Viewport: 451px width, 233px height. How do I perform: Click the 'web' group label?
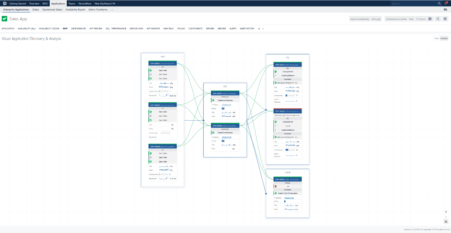tap(163, 56)
